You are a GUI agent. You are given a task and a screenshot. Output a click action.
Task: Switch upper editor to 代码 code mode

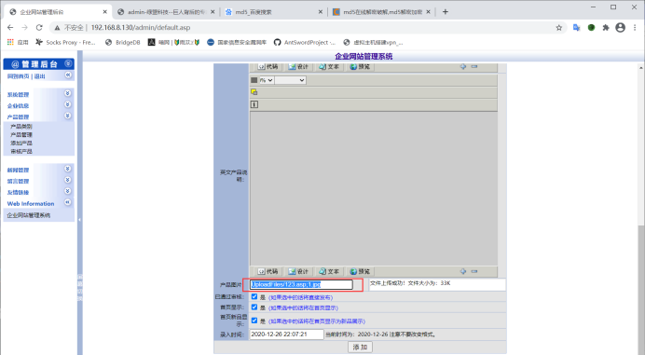coord(268,66)
